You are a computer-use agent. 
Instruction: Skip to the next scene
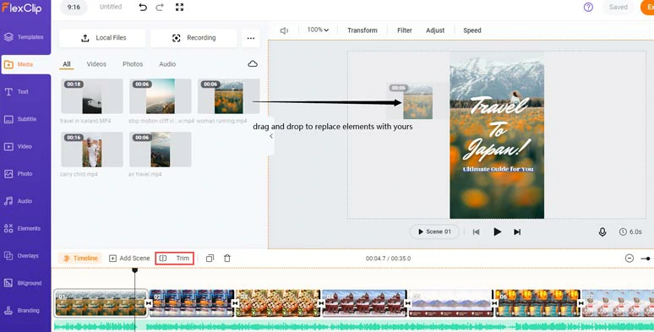click(517, 232)
